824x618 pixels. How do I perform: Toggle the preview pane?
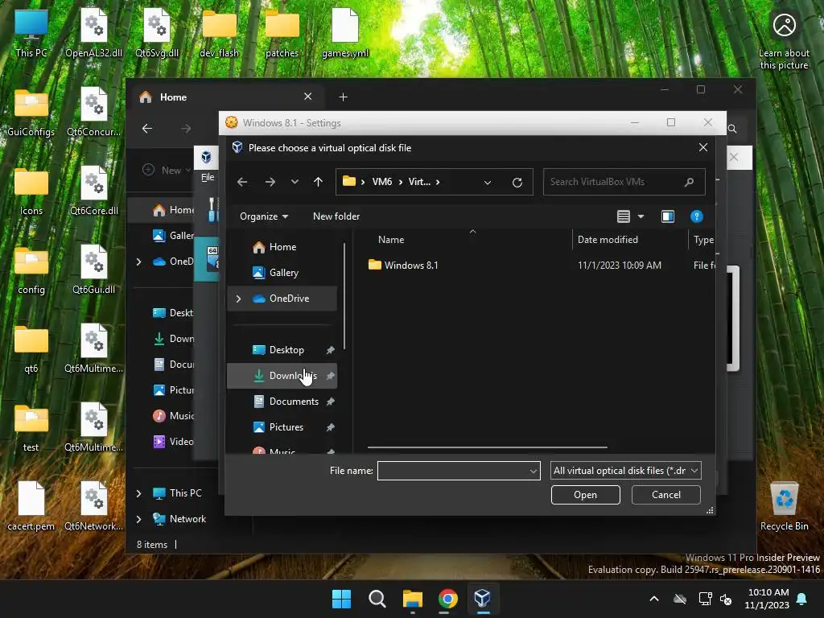point(667,216)
